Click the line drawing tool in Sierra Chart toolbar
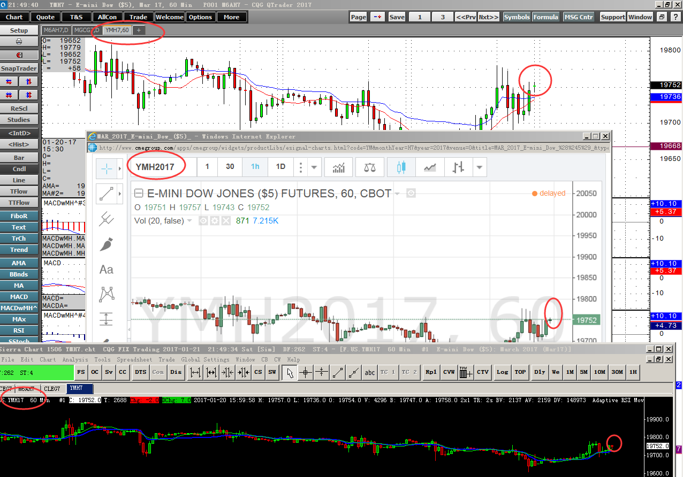Screen dimensions: 683x477 (338, 372)
